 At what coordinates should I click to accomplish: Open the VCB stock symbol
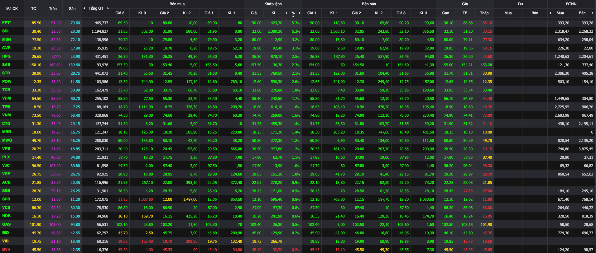(x=6, y=208)
